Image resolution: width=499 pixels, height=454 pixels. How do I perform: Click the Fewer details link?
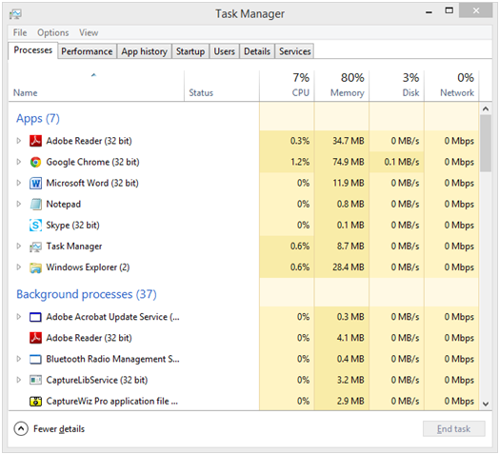(59, 429)
